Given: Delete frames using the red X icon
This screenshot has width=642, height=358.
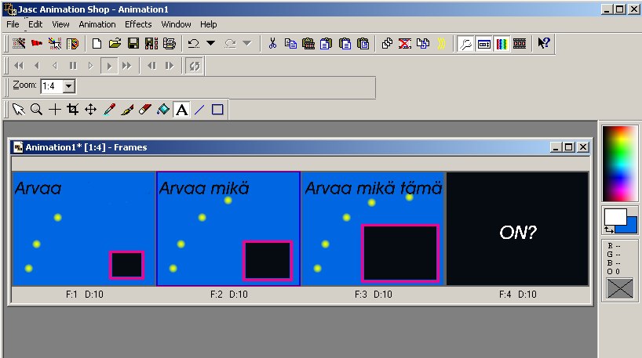Looking at the screenshot, I should point(404,43).
